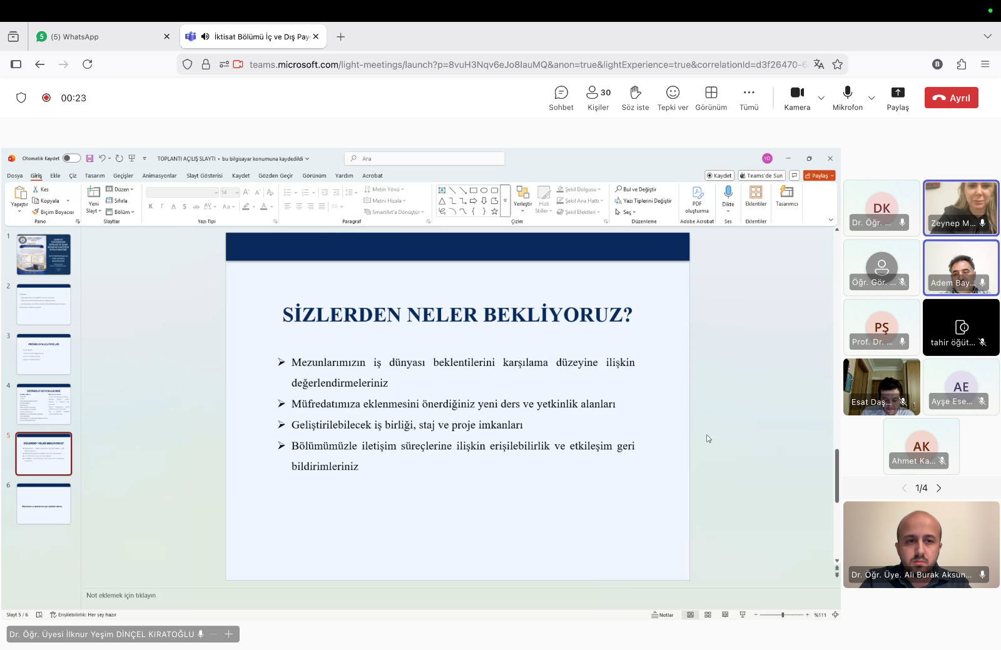Image resolution: width=1001 pixels, height=650 pixels.
Task: Click the Teams'de Sun button
Action: (x=761, y=176)
